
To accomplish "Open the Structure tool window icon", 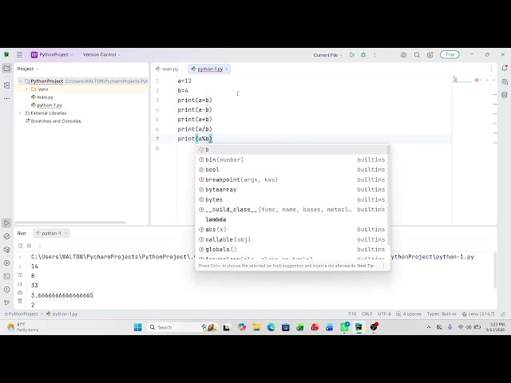I will [6, 85].
